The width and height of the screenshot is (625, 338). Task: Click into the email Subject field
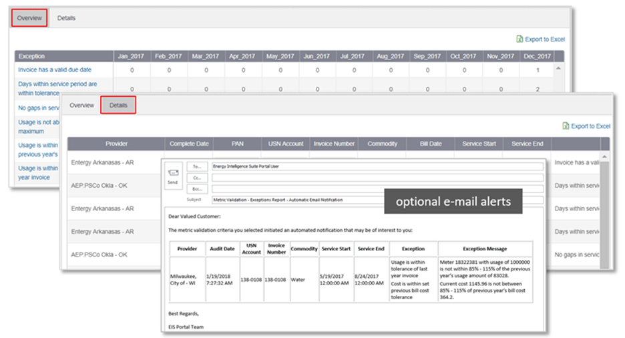[x=377, y=199]
